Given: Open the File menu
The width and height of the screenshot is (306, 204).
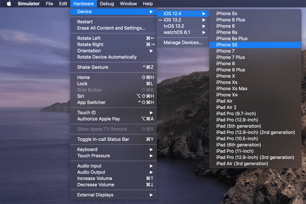Looking at the screenshot, I should pos(49,3).
